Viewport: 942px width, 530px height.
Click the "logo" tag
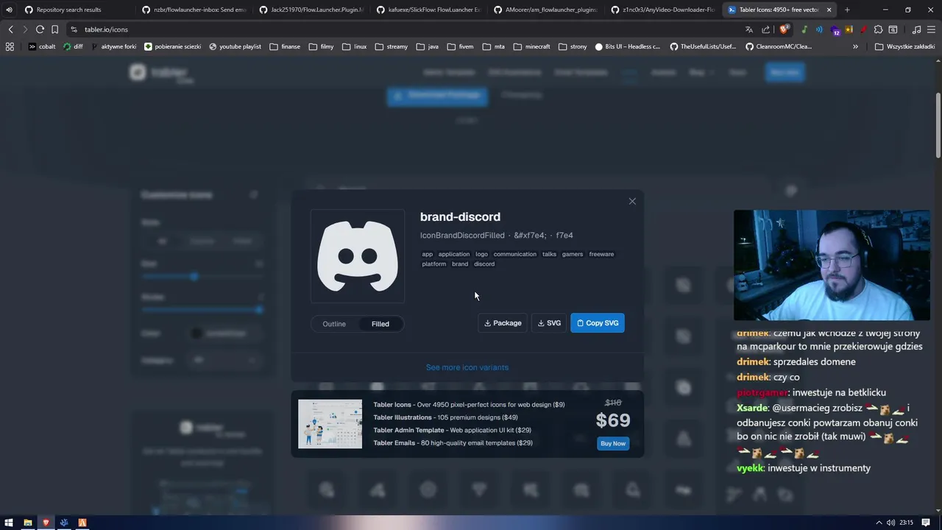[x=481, y=254]
